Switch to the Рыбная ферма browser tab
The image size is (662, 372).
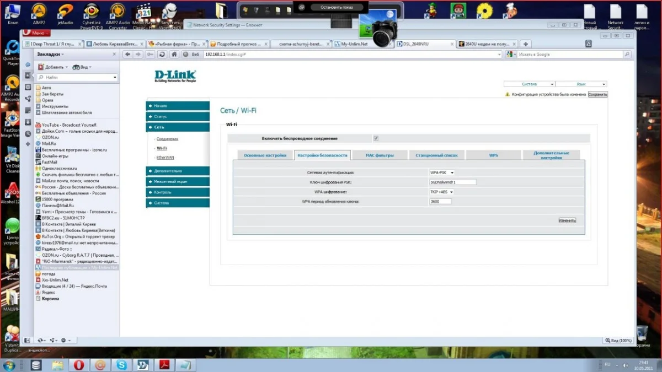coord(177,44)
